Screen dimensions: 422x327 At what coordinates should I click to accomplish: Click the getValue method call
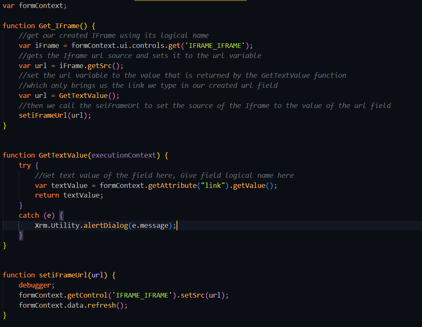pos(250,185)
